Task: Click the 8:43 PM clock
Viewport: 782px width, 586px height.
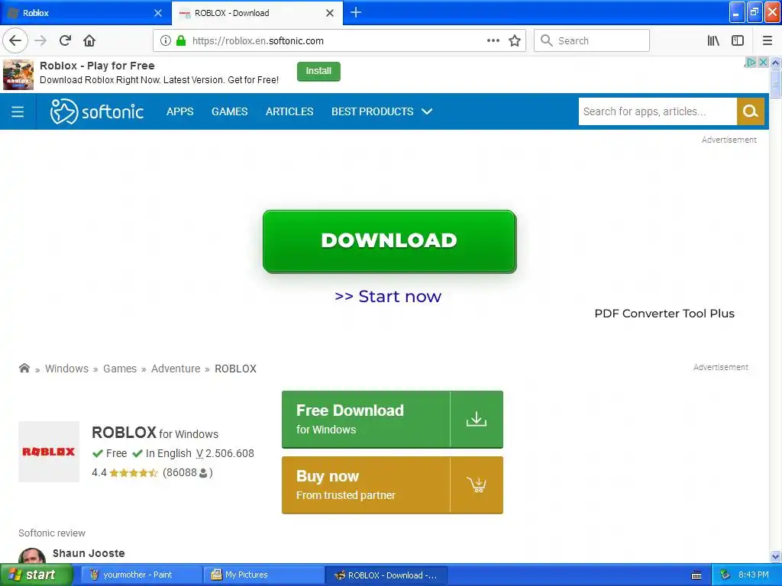Action: click(x=754, y=575)
